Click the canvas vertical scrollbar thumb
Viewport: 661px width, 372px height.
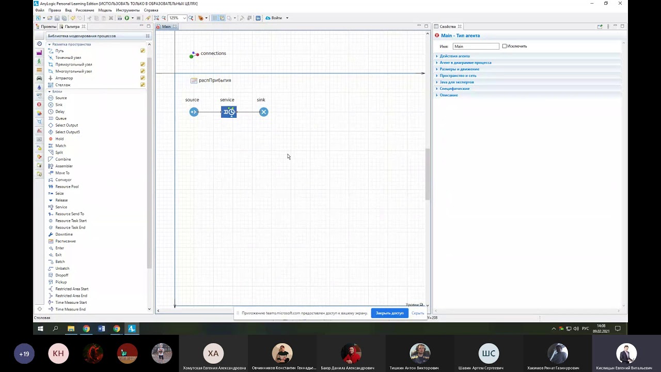point(428,174)
